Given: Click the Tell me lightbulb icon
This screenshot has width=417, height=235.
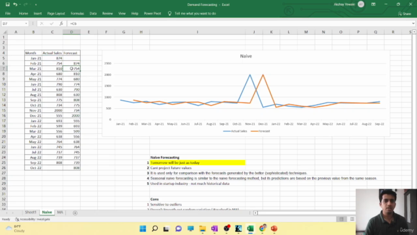Looking at the screenshot, I should click(x=169, y=13).
